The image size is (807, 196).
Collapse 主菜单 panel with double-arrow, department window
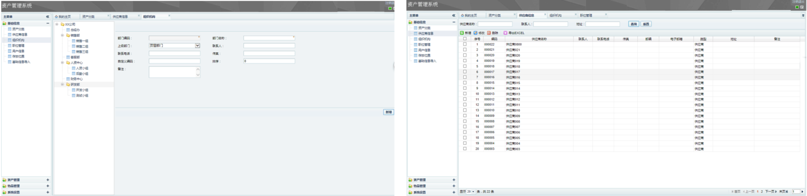[48, 16]
